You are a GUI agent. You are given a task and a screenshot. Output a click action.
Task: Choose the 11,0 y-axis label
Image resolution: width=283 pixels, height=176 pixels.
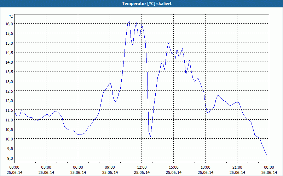tap(9, 120)
